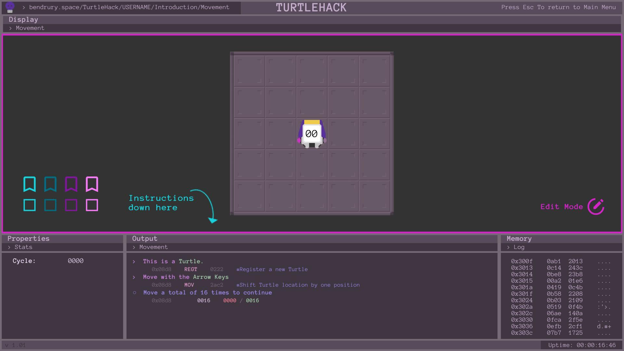Click memory address 0x300f

click(522, 261)
